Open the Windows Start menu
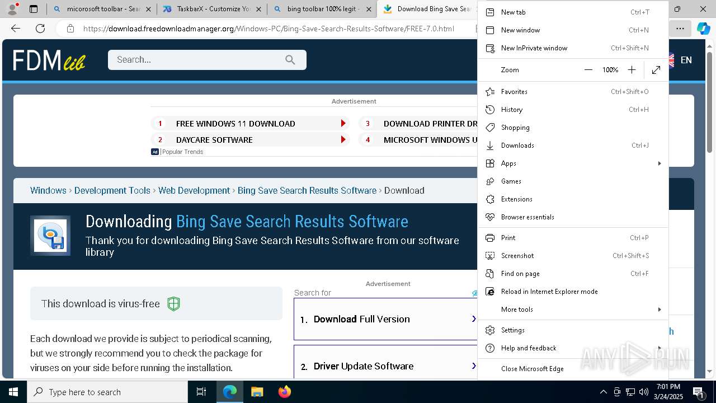716x403 pixels. (13, 392)
